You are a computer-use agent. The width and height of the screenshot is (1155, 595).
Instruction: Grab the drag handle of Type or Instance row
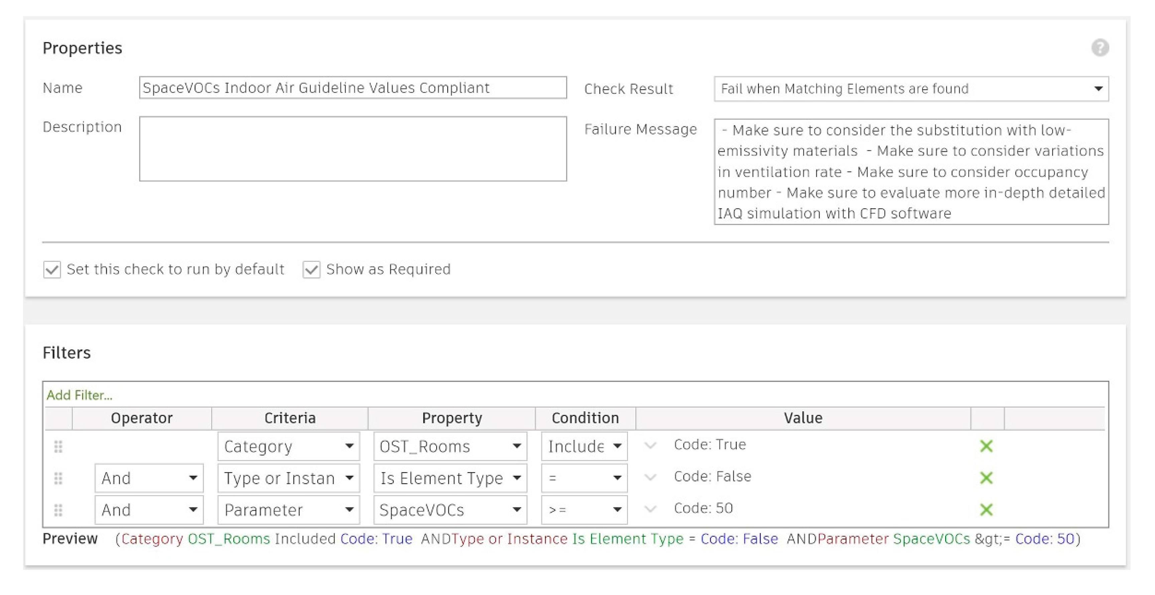click(x=58, y=478)
